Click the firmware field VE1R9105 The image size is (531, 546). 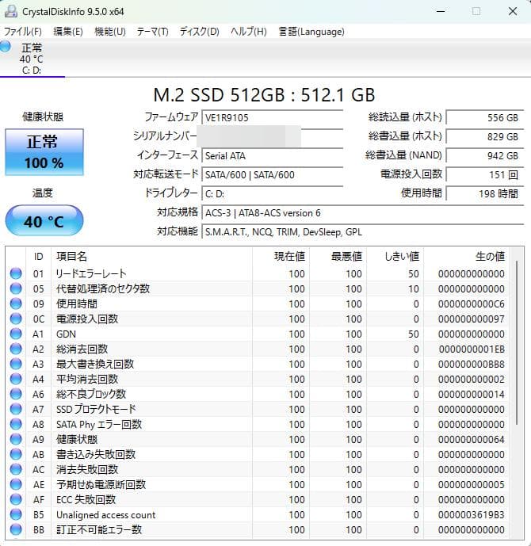273,118
